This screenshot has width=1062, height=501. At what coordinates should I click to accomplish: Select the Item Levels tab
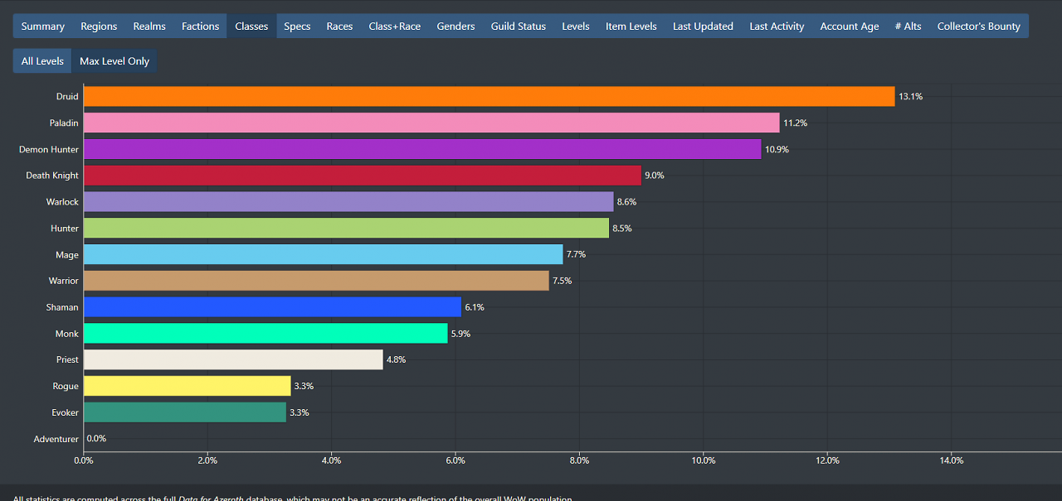(631, 26)
